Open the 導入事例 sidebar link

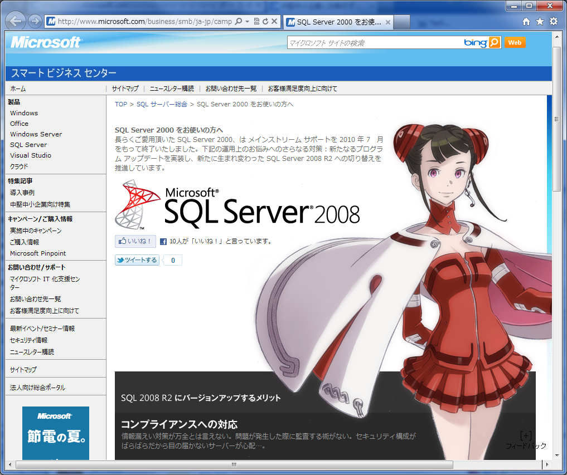pos(22,193)
